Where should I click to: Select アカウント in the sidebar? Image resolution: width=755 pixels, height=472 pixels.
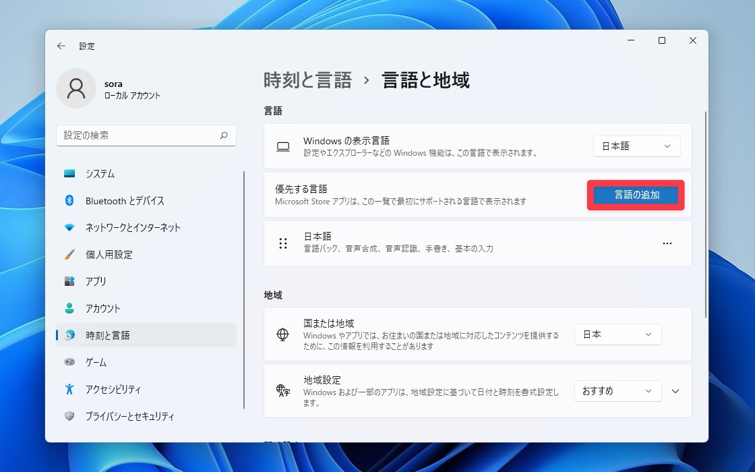(x=146, y=308)
